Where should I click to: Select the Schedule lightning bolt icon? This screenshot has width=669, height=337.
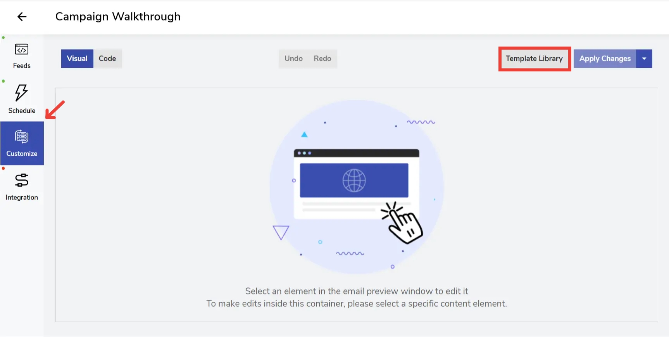coord(21,93)
